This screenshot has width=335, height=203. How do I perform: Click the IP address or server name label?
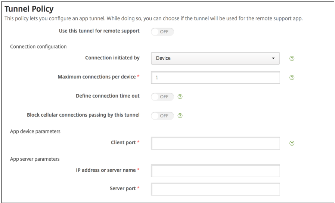(x=105, y=170)
